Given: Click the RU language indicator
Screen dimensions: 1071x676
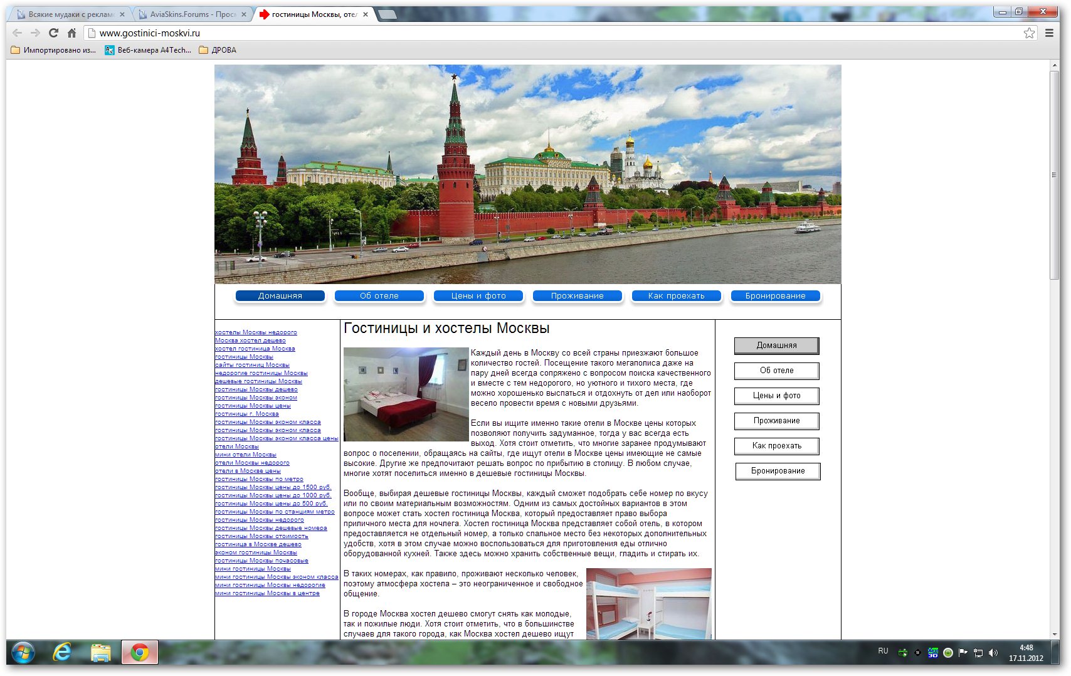Looking at the screenshot, I should click(x=883, y=651).
